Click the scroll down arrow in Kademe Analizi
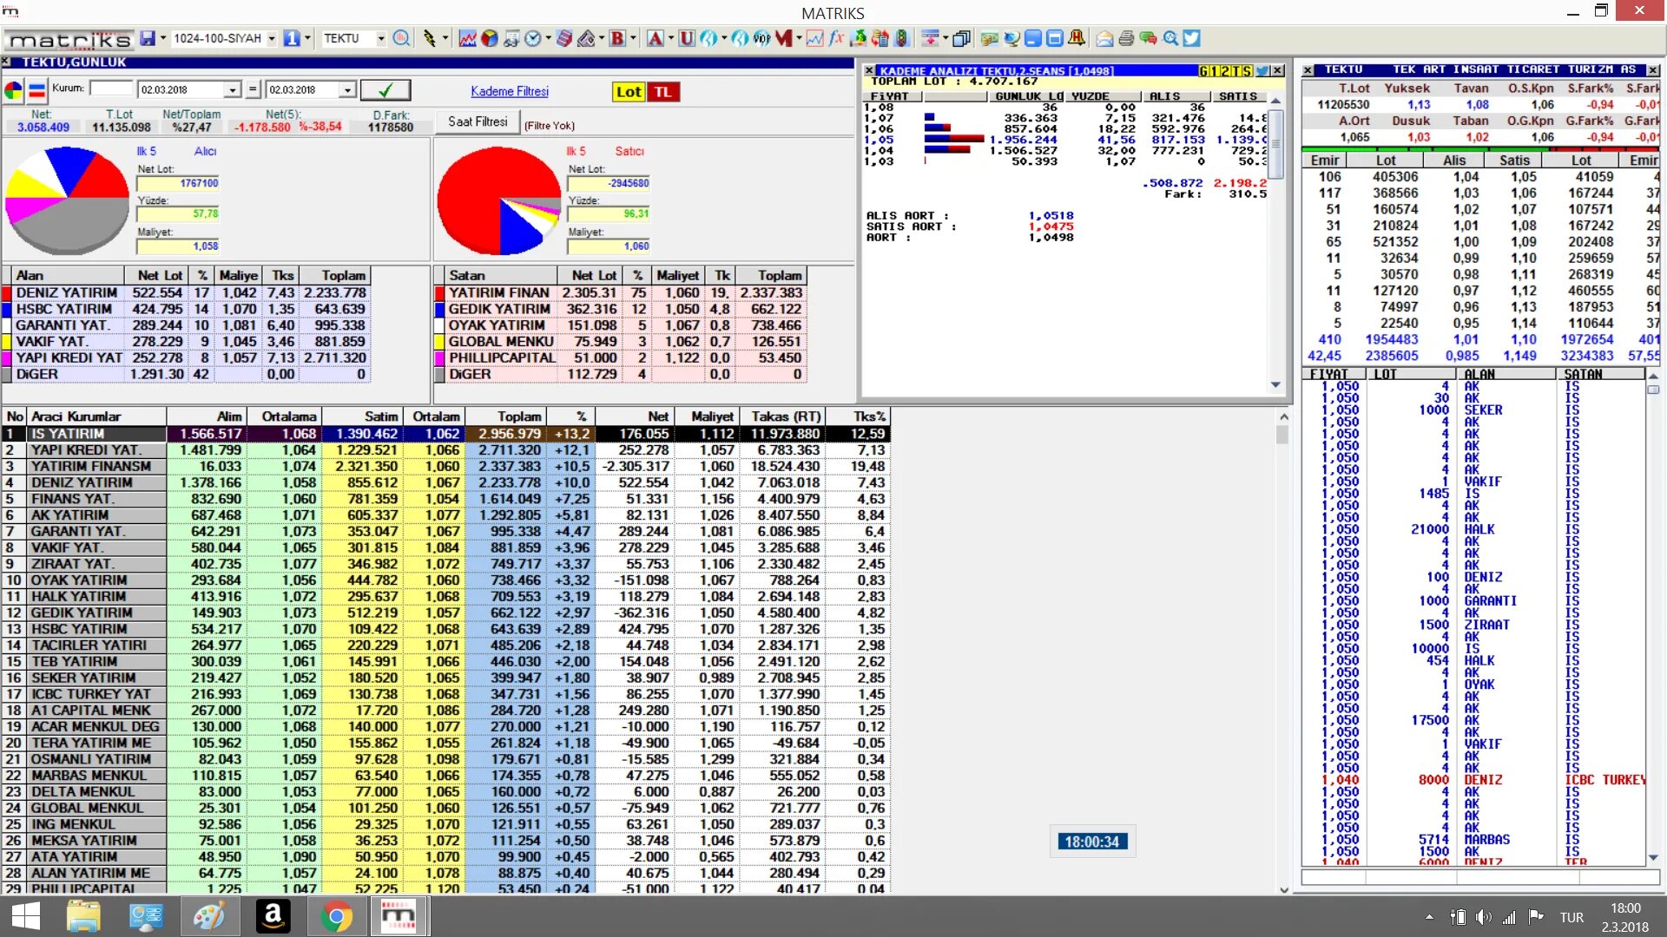 (1275, 384)
